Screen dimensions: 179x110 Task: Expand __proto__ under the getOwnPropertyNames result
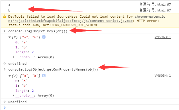[x=13, y=95]
